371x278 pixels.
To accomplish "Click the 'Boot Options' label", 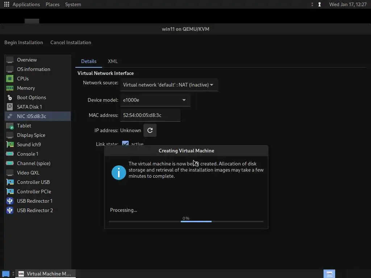I will [32, 97].
